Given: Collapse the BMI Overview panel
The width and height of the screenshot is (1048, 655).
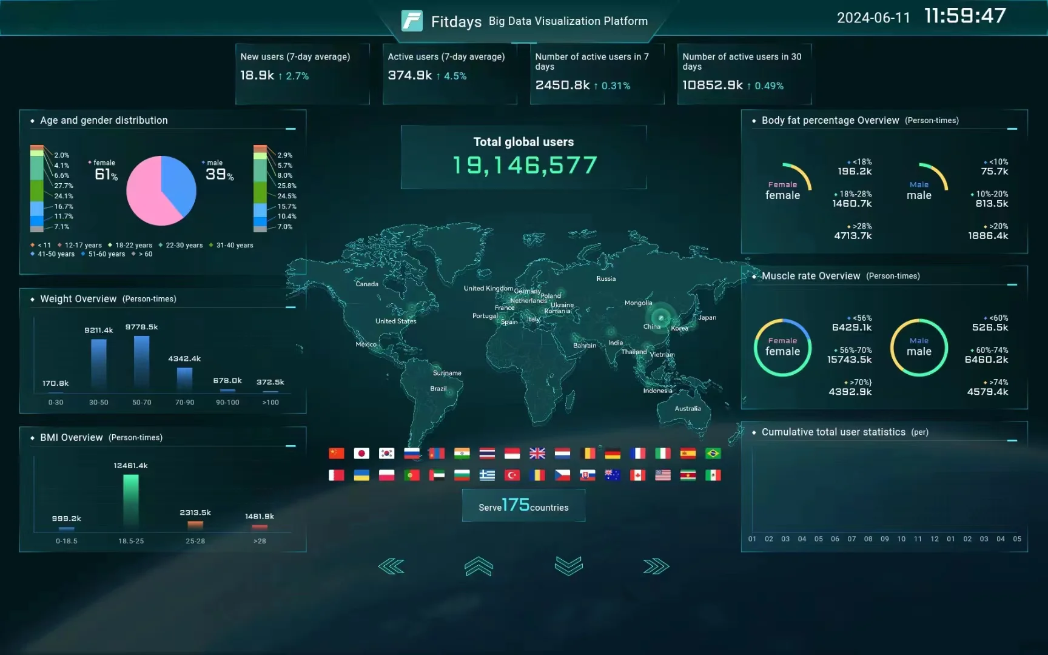Looking at the screenshot, I should (291, 446).
